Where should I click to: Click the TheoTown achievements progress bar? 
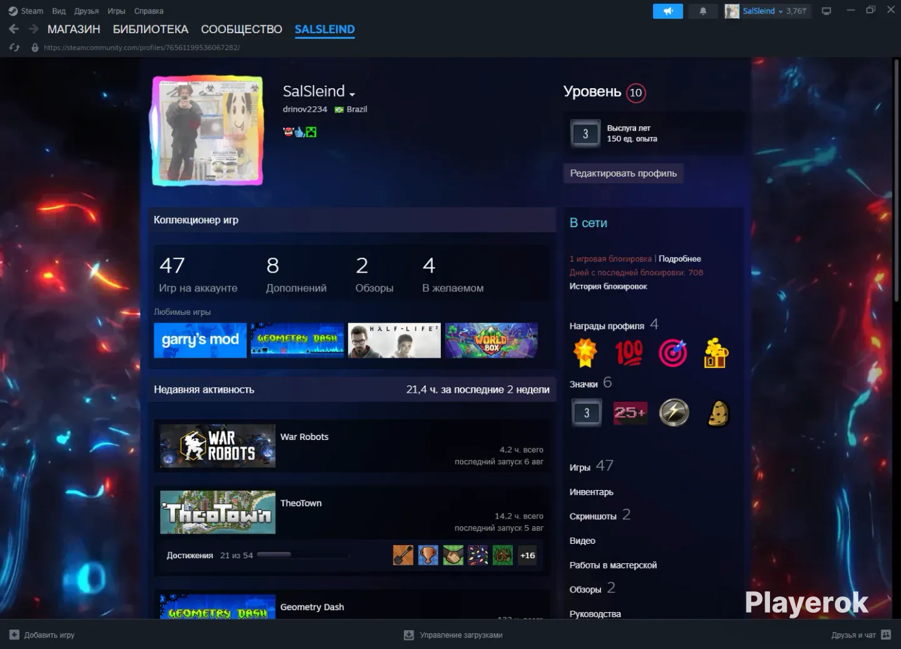pos(302,555)
